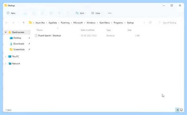Image resolution: width=187 pixels, height=115 pixels.
Task: Click the date modified of Fluent Search
Action: point(89,36)
